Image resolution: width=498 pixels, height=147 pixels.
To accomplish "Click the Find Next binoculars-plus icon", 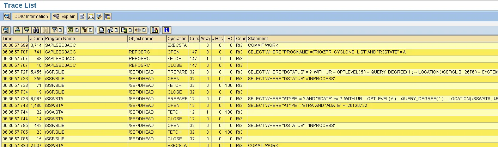I will pyautogui.click(x=45, y=30).
